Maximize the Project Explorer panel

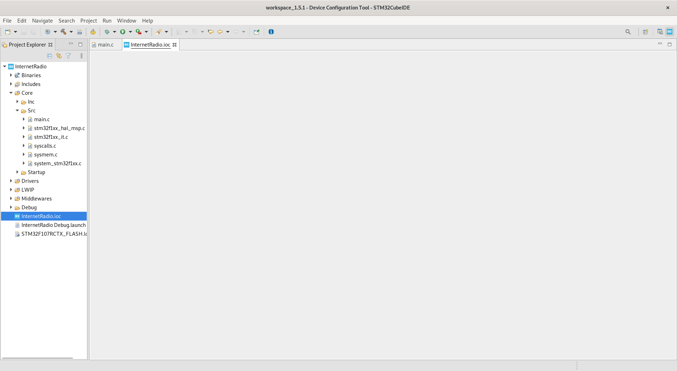point(80,44)
